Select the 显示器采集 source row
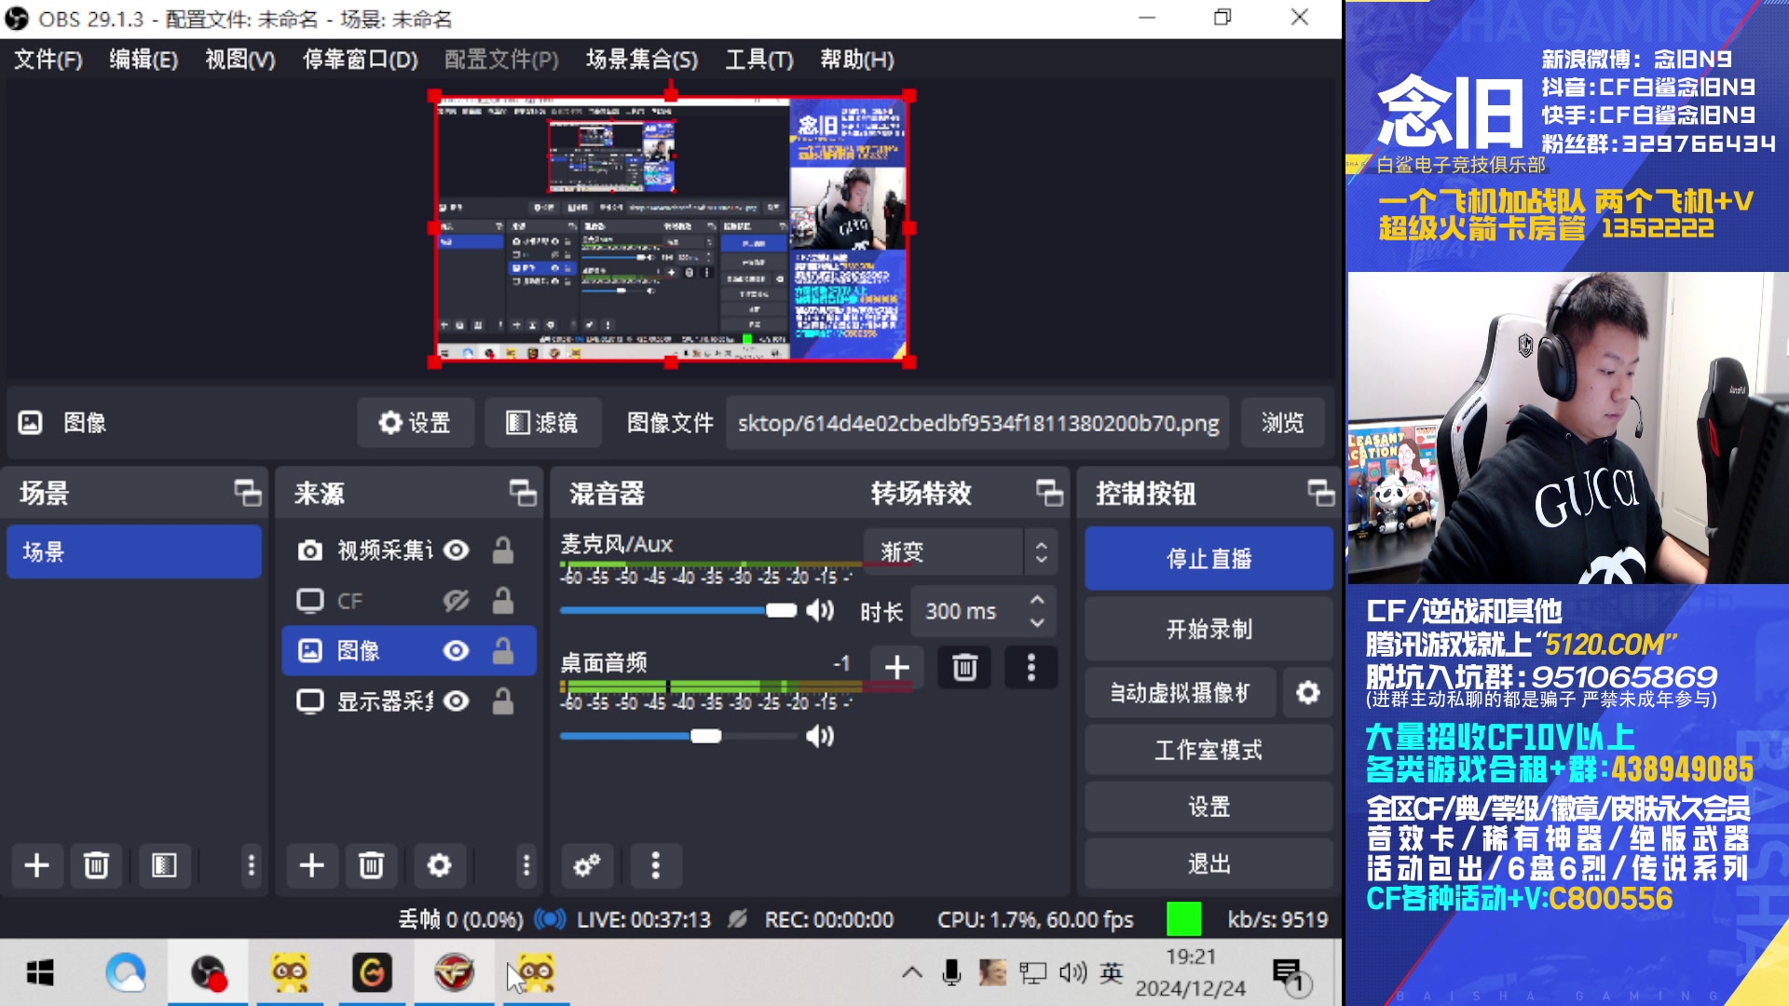 click(409, 700)
